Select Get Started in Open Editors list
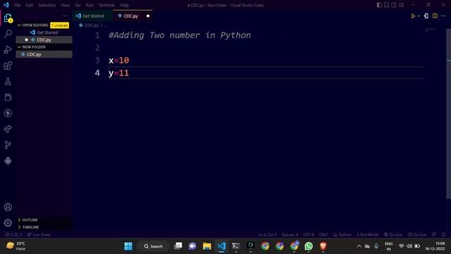 (x=44, y=32)
